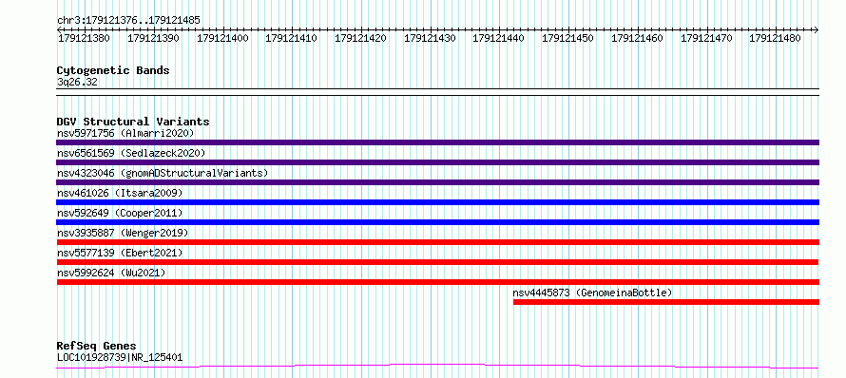
Task: Click ruler position 179121390
Action: pyautogui.click(x=153, y=38)
